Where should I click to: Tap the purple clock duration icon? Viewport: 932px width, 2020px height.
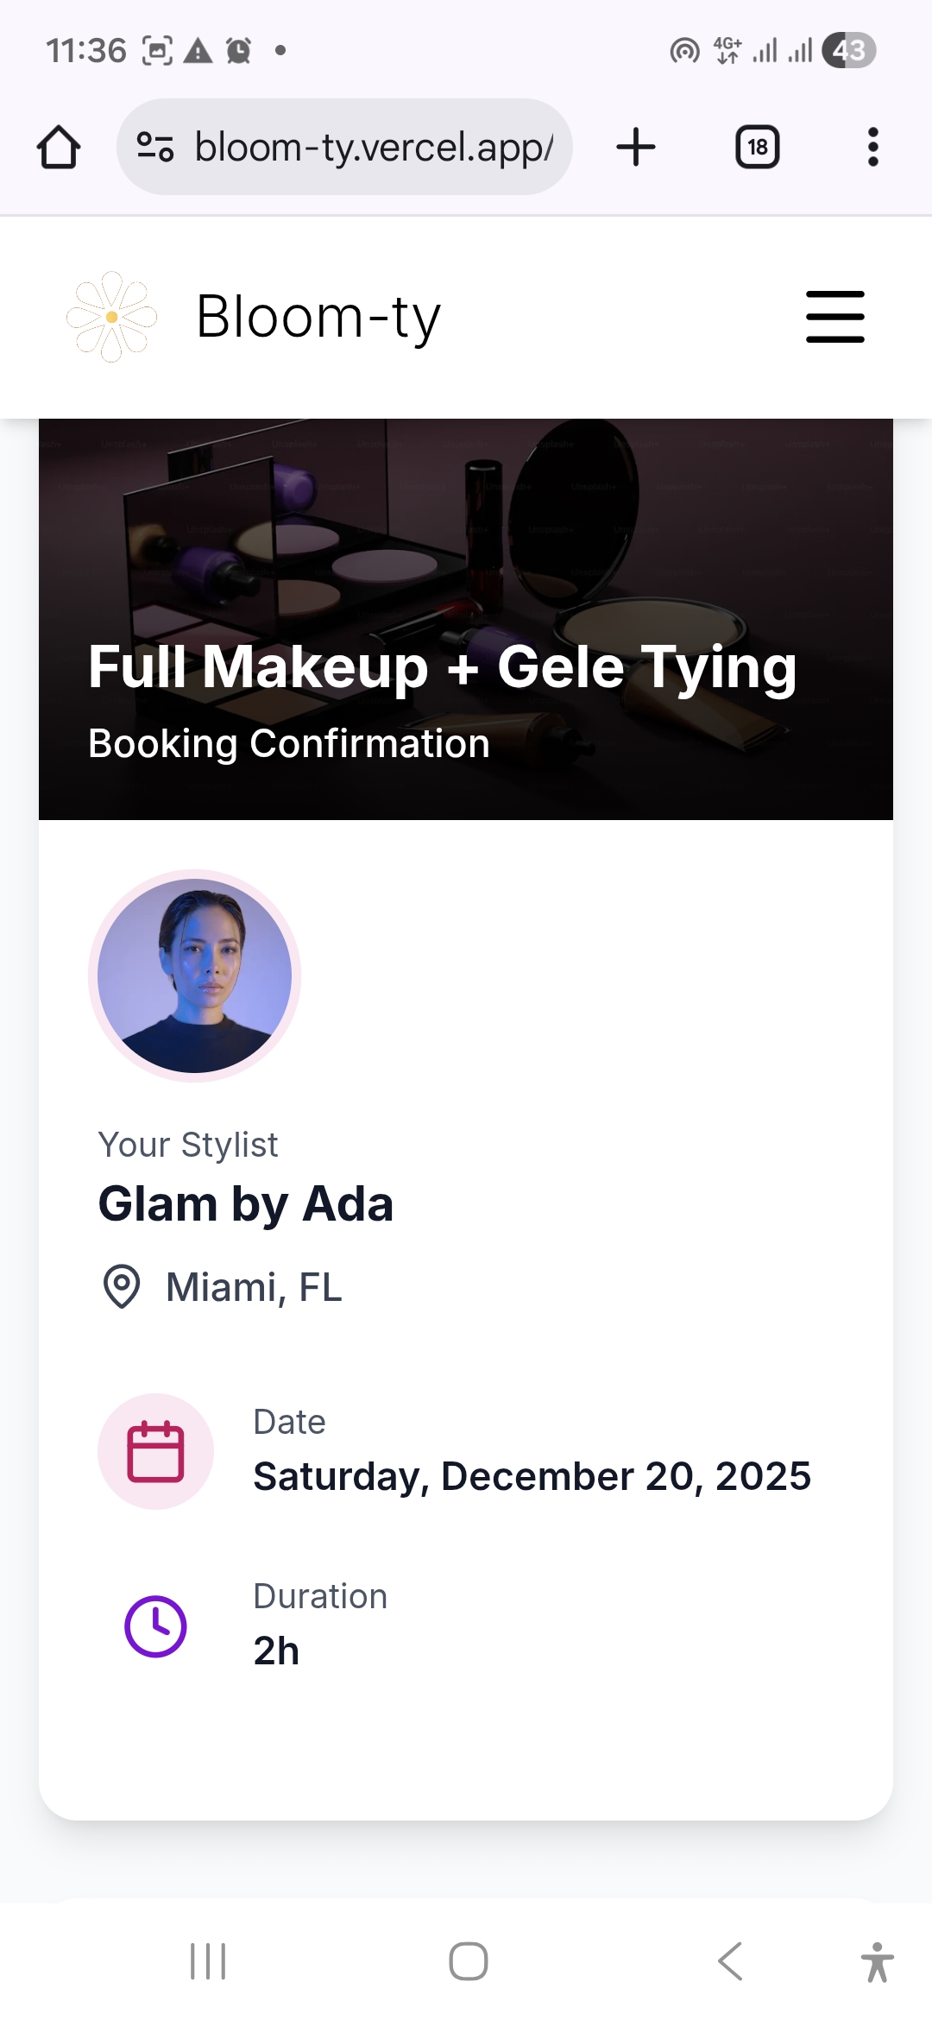click(x=155, y=1626)
